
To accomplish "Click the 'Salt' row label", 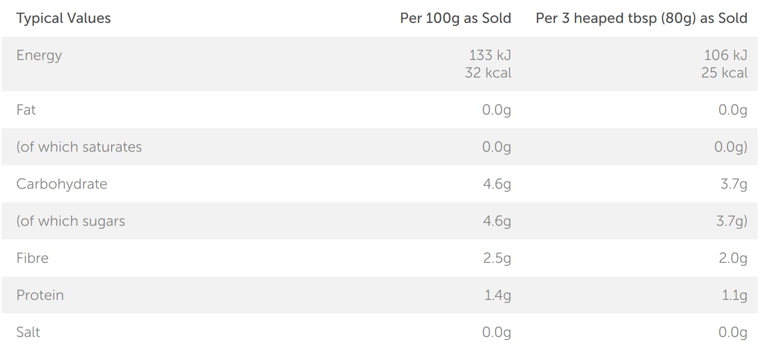I will point(28,332).
